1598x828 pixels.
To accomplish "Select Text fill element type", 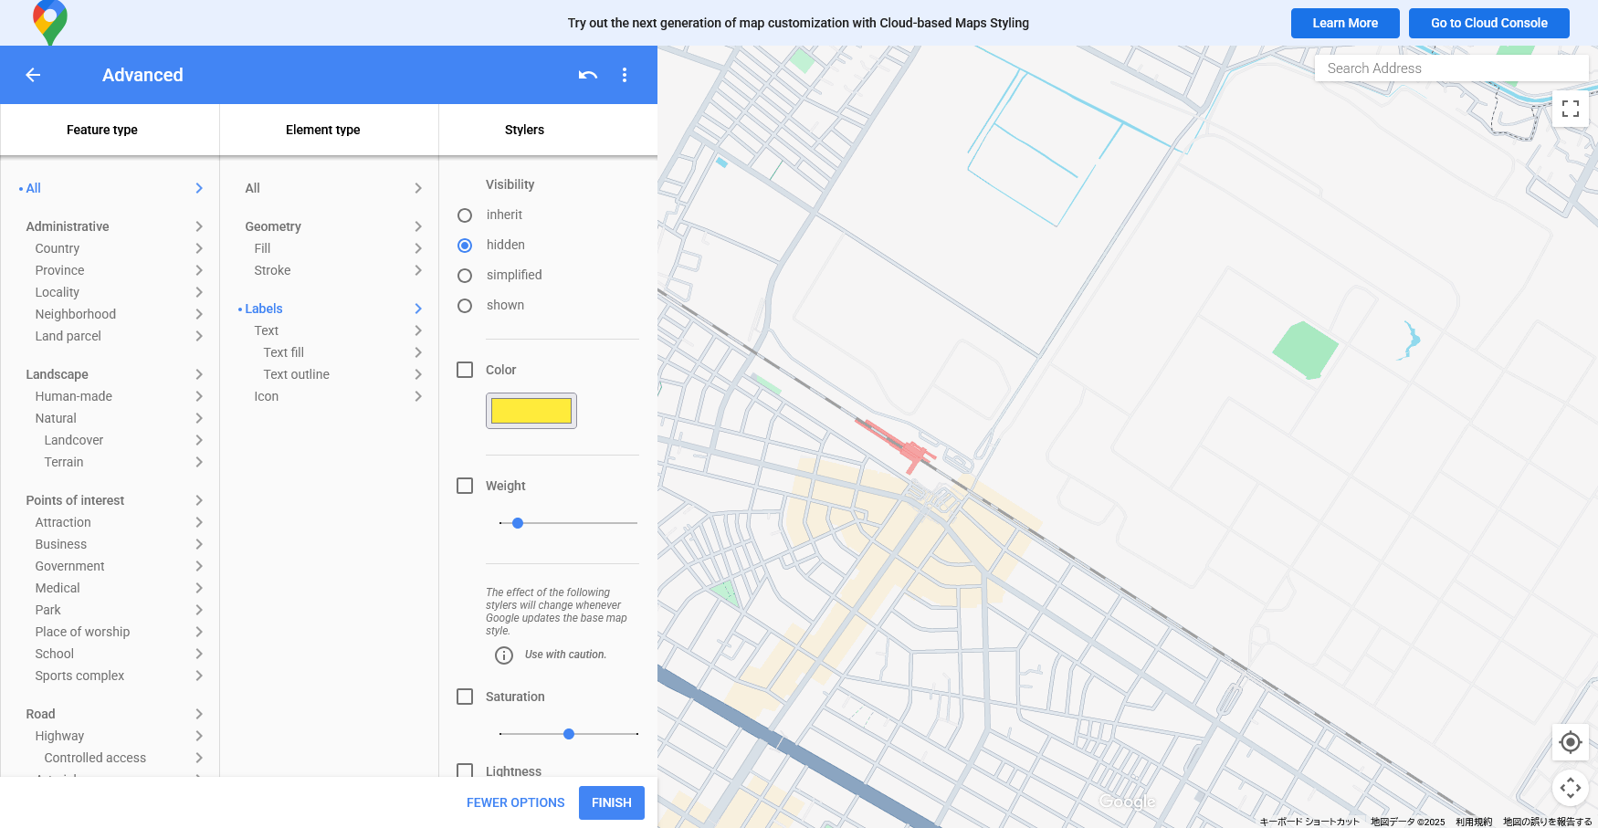I will (x=284, y=352).
